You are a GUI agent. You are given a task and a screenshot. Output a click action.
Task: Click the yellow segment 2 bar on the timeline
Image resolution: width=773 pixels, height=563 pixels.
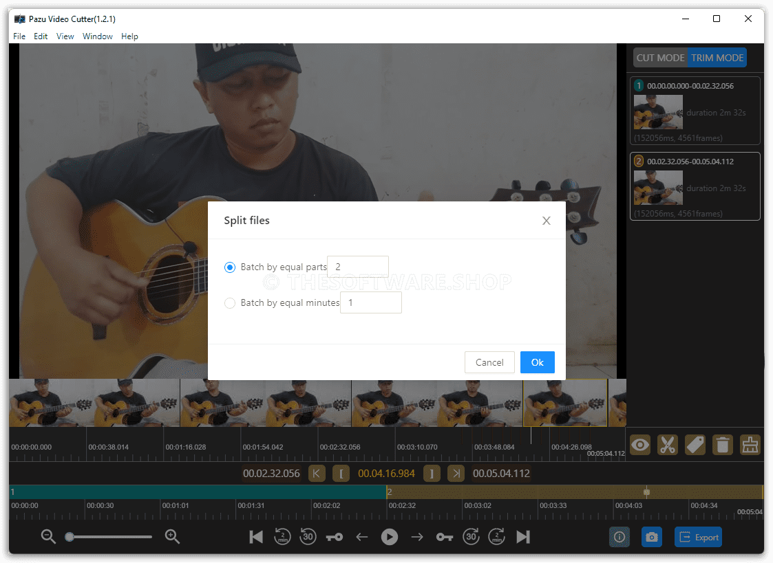click(574, 492)
